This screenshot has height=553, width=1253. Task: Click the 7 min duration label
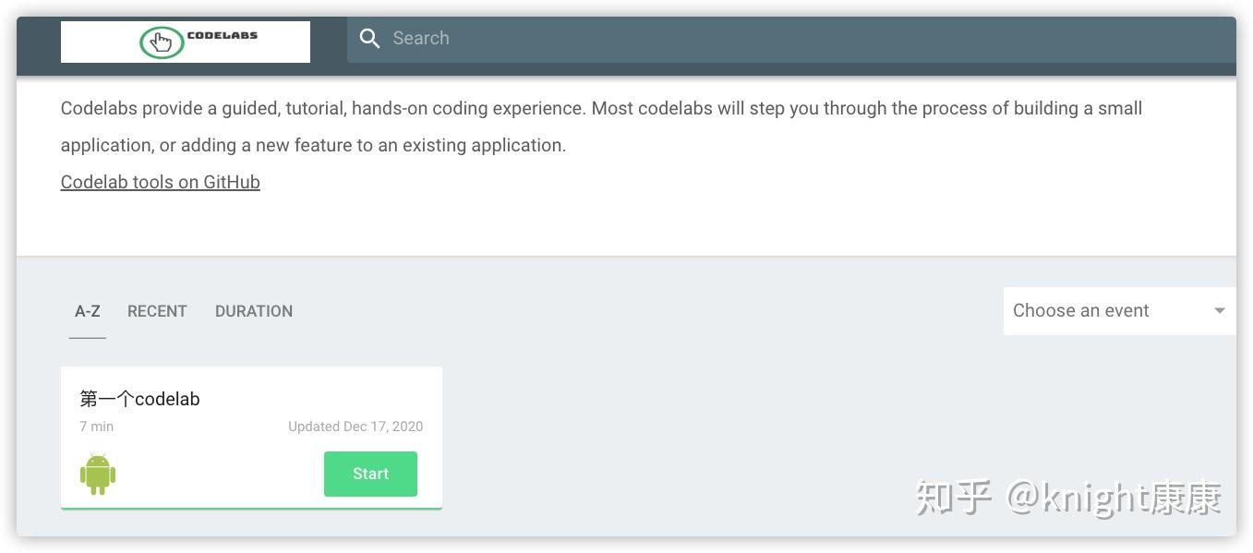pyautogui.click(x=97, y=427)
